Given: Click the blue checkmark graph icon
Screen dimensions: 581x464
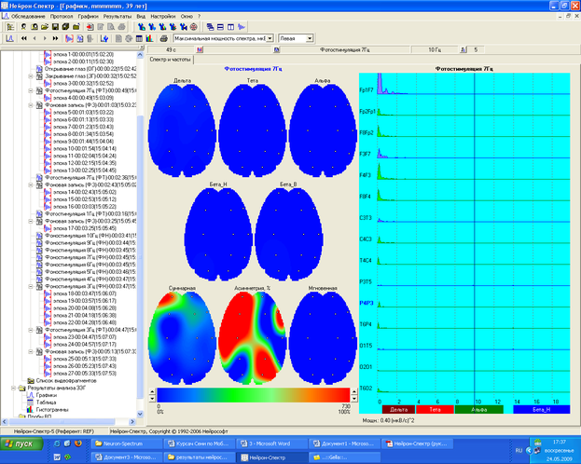Looking at the screenshot, I should pyautogui.click(x=104, y=38).
